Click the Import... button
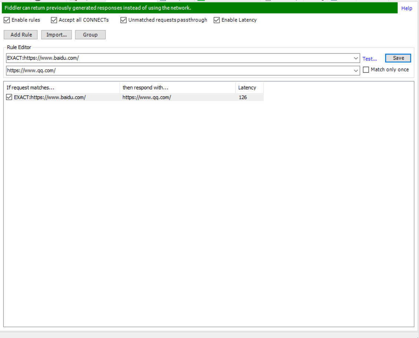419x338 pixels. click(x=56, y=35)
